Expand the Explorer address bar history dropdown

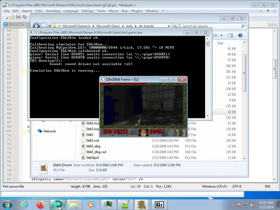(x=169, y=26)
